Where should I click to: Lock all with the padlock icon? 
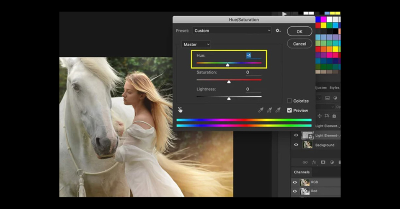(334, 116)
